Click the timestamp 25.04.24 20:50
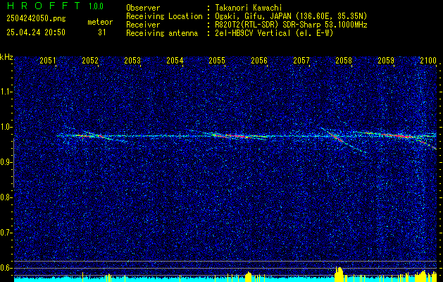Viewport: 443px width, 282px height. coord(36,32)
